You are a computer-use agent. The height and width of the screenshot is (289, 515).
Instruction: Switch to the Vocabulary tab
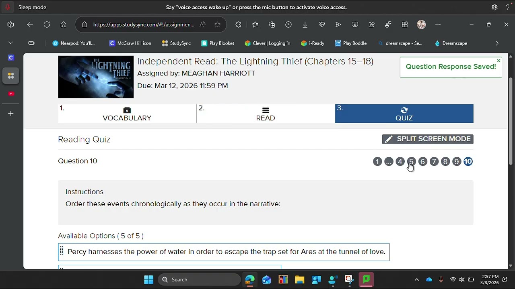click(x=127, y=114)
